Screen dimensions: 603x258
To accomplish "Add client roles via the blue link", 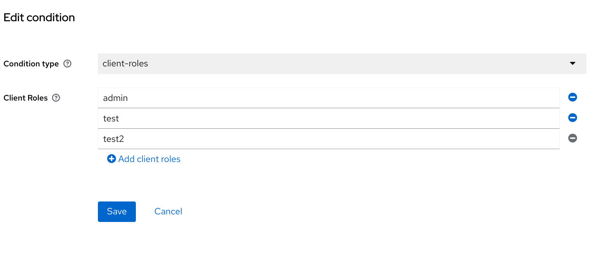I will (149, 159).
